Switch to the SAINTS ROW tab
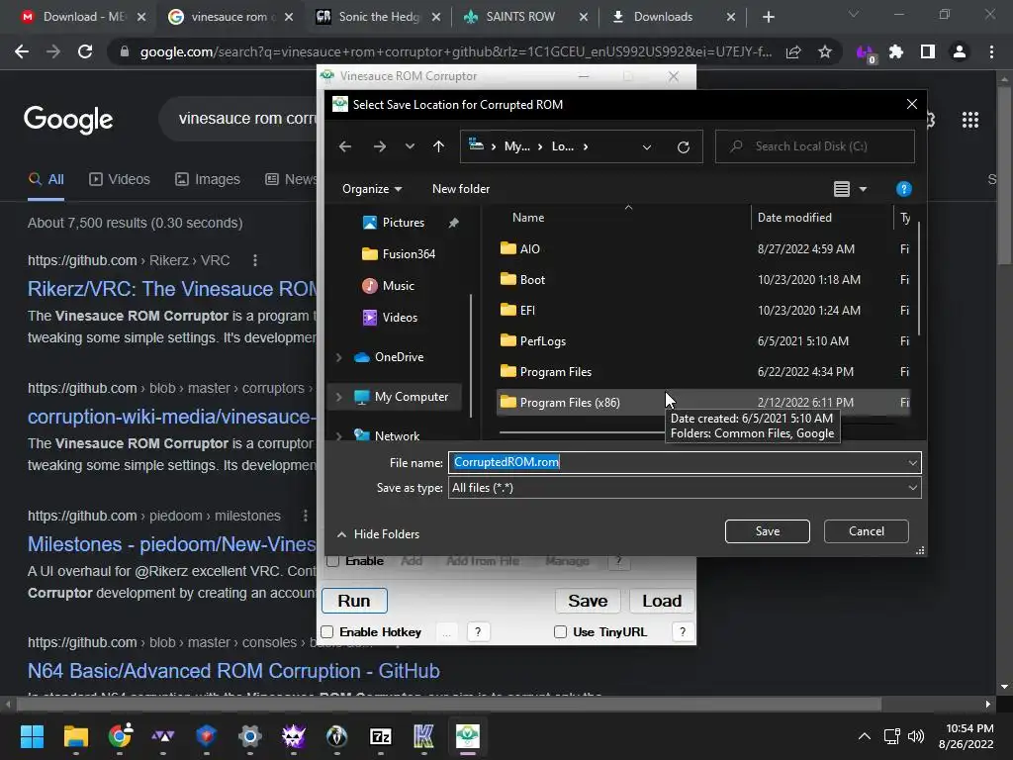1013x760 pixels. [525, 17]
